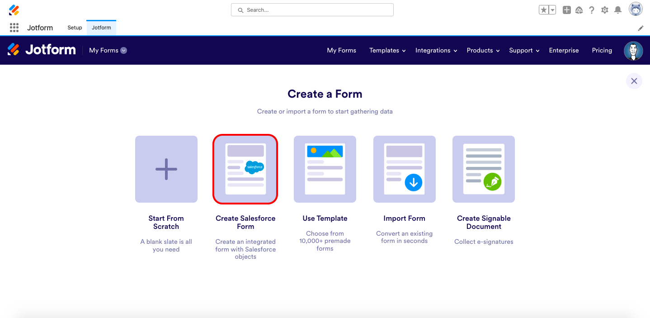Click the Salesforce app logo in top-left corner
This screenshot has width=650, height=318.
[x=14, y=9]
